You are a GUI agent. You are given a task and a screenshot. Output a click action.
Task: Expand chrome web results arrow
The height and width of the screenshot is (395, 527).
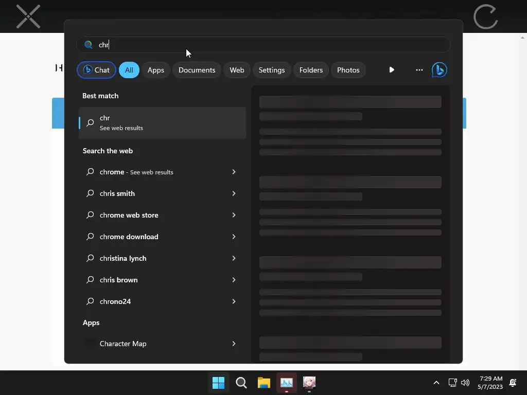click(x=234, y=172)
